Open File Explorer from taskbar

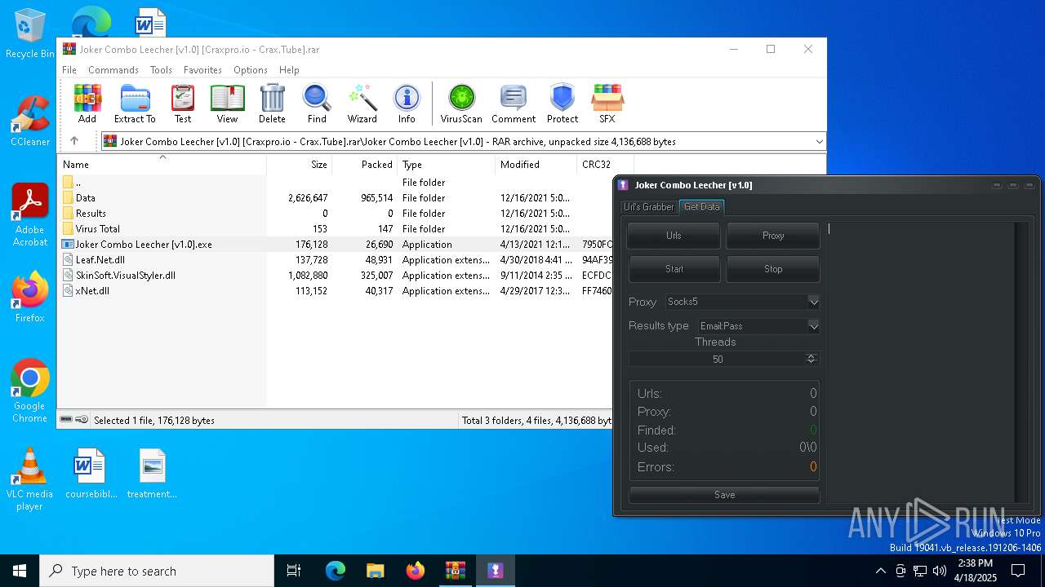(x=375, y=571)
